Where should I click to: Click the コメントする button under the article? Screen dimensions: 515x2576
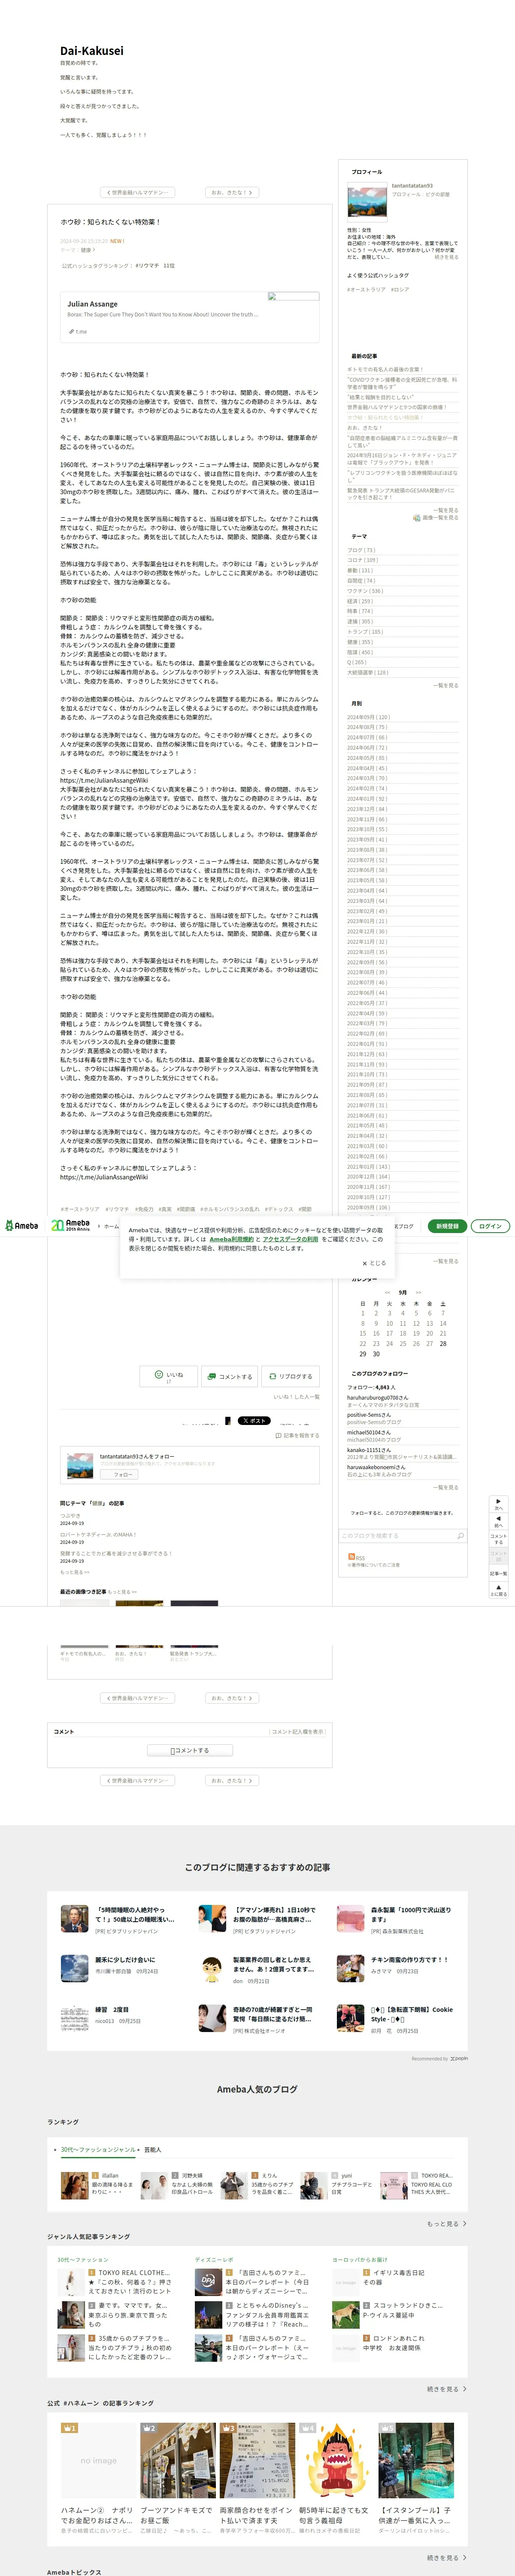pos(229,1376)
